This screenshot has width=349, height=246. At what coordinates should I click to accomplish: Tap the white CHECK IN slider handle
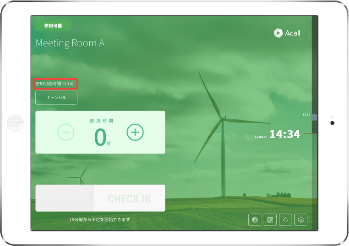point(64,198)
